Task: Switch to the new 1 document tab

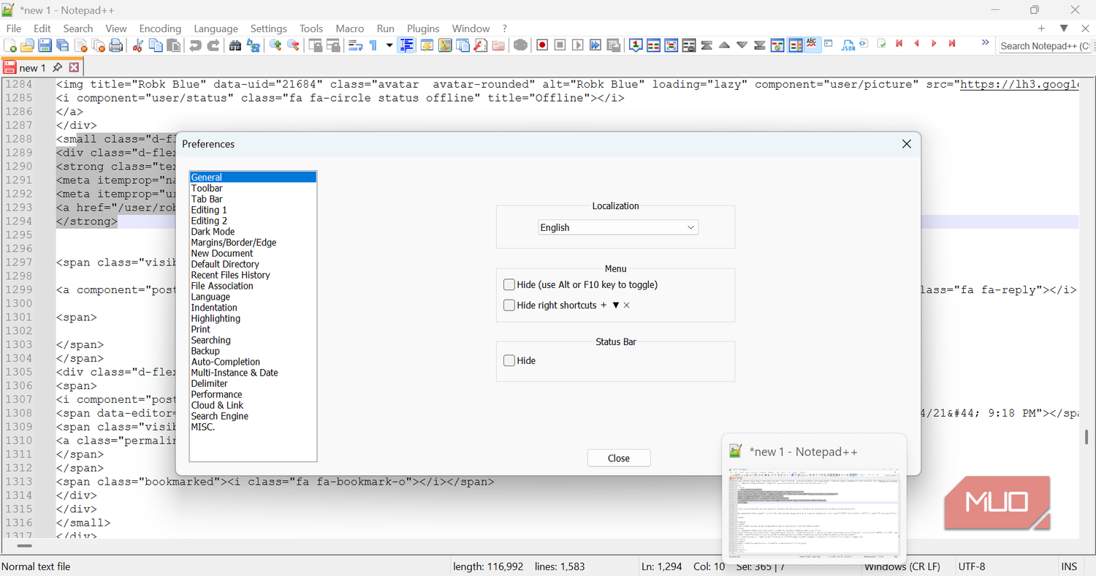Action: (32, 68)
